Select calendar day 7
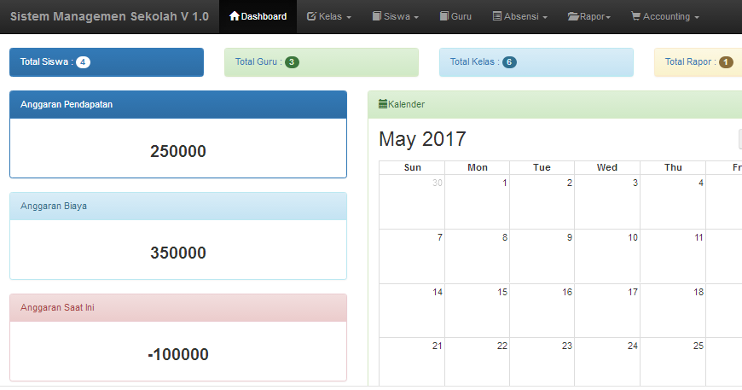This screenshot has width=742, height=390. tap(440, 237)
